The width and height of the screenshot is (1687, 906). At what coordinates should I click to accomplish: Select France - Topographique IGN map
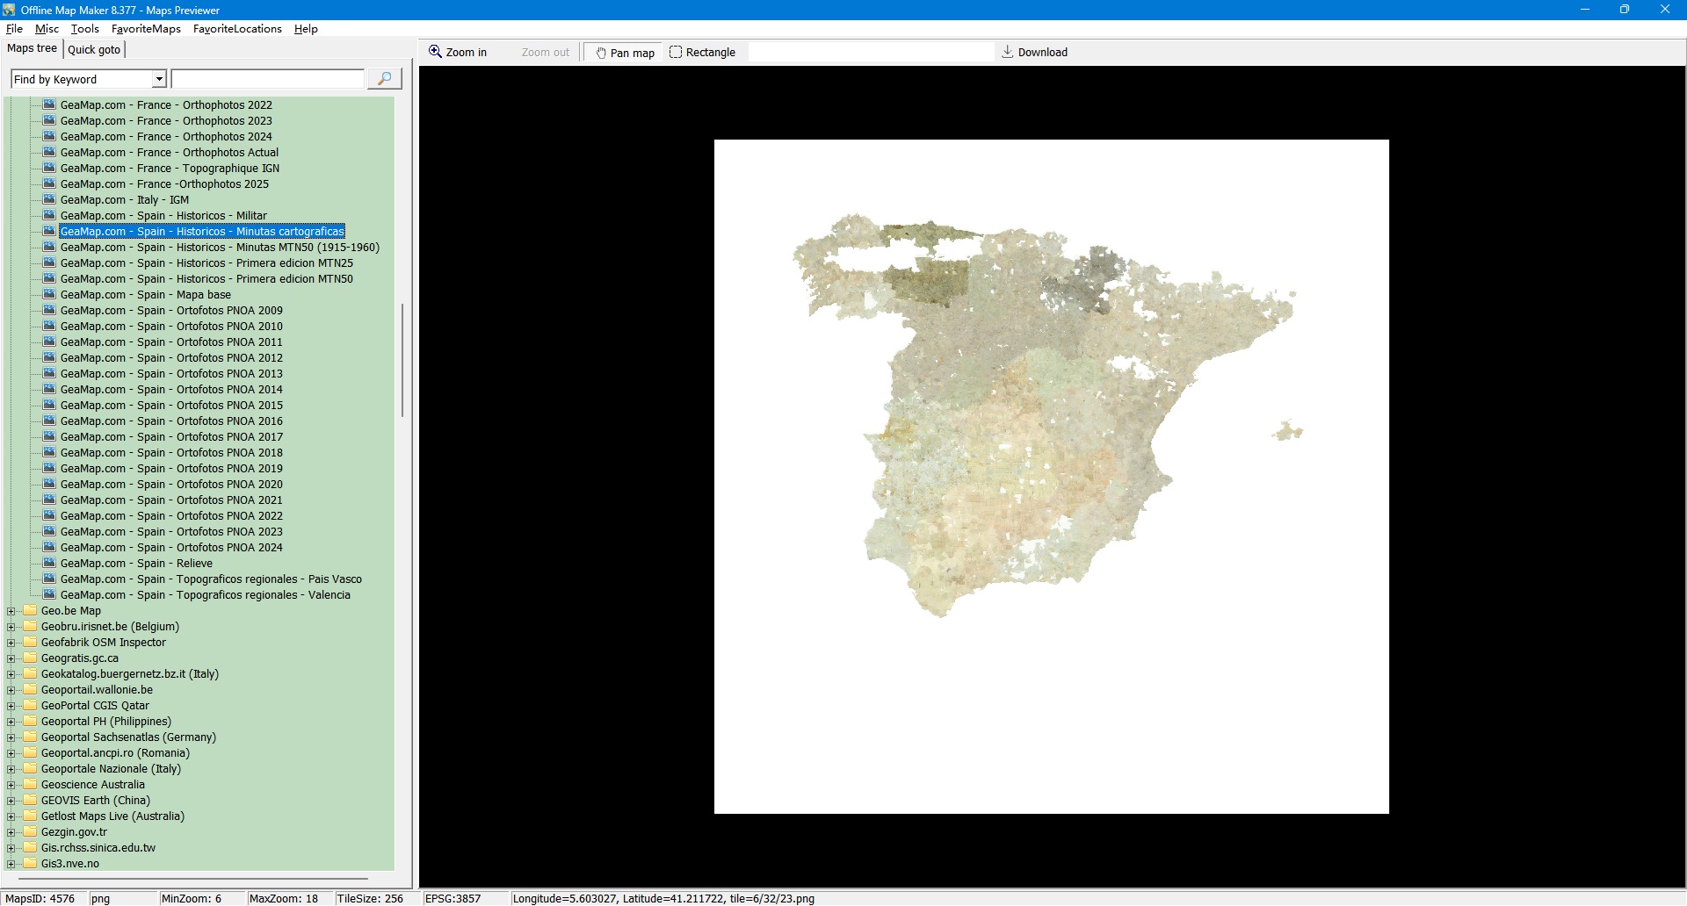coord(170,169)
